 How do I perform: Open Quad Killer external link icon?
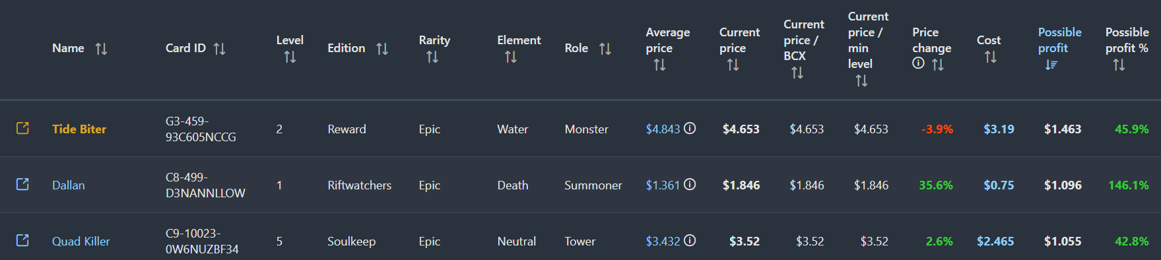pyautogui.click(x=22, y=240)
